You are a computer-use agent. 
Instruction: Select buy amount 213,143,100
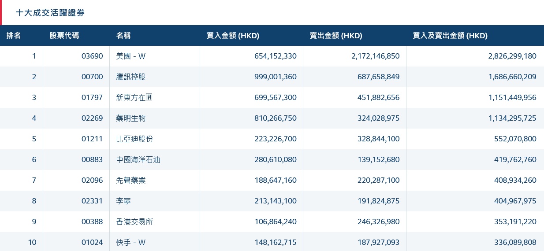pyautogui.click(x=276, y=201)
